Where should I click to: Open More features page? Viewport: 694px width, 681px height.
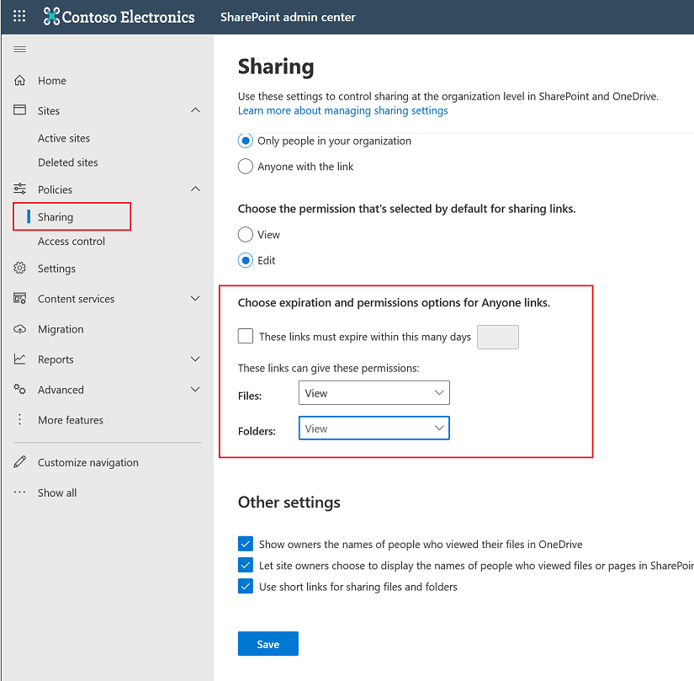point(71,420)
